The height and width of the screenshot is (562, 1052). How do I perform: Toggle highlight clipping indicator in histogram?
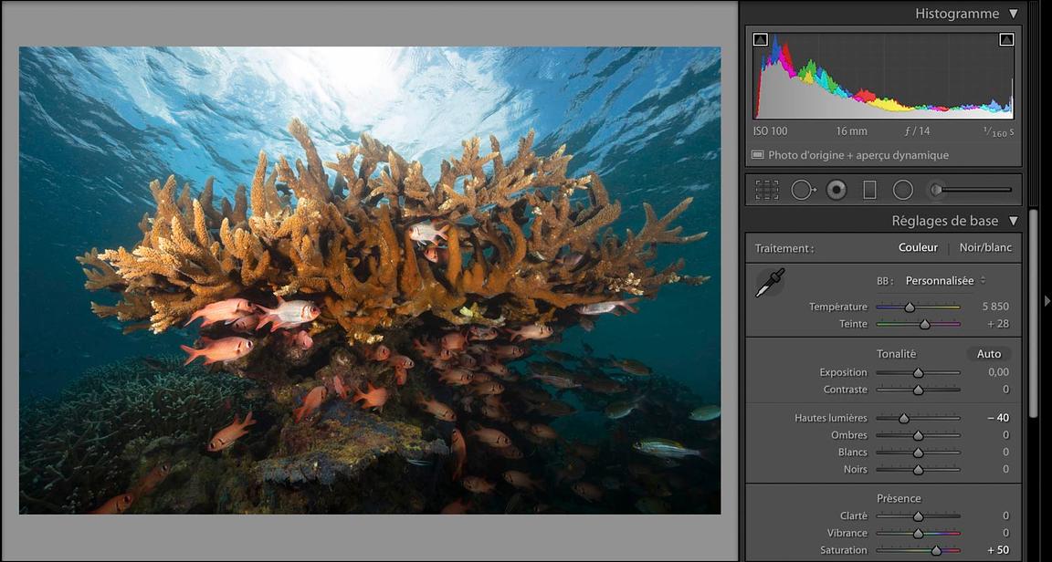click(x=1006, y=39)
